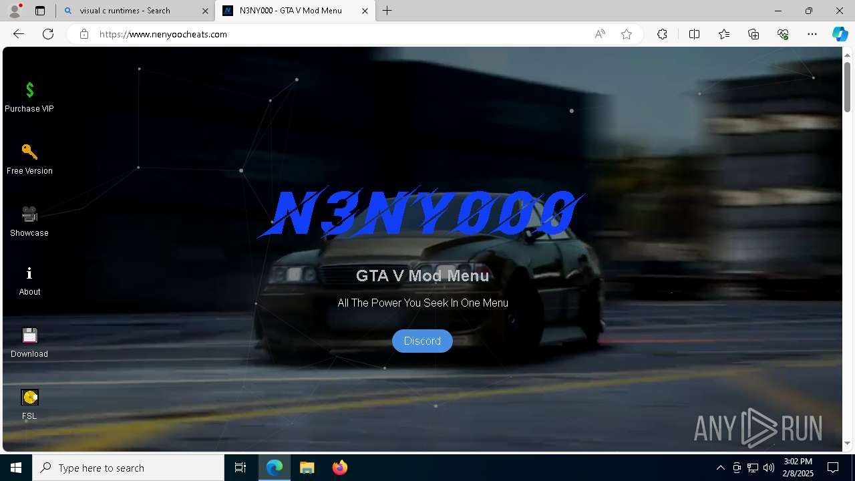Close the N3NY000 tab
This screenshot has height=481, width=855.
[365, 11]
